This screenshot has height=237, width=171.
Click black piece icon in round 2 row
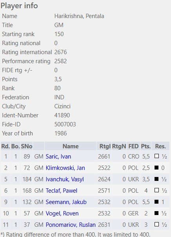(156, 167)
